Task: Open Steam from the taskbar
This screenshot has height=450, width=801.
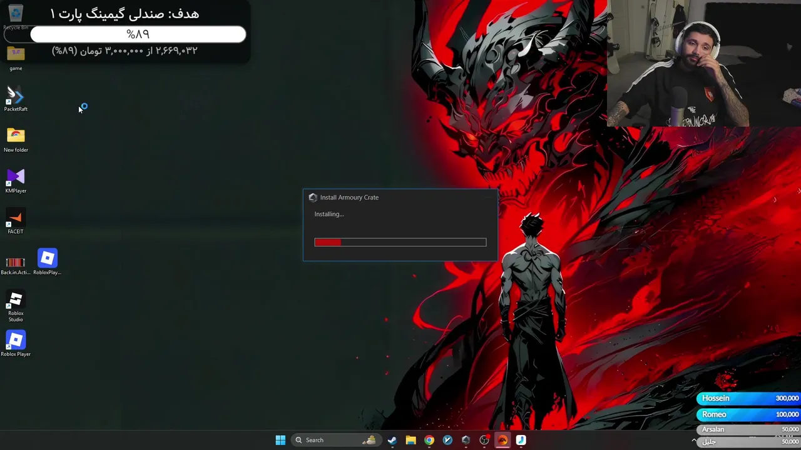Action: point(392,440)
